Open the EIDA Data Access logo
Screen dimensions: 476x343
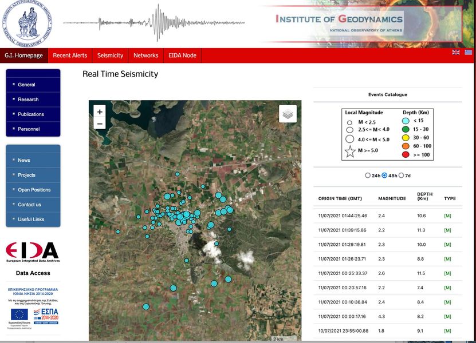coord(33,252)
